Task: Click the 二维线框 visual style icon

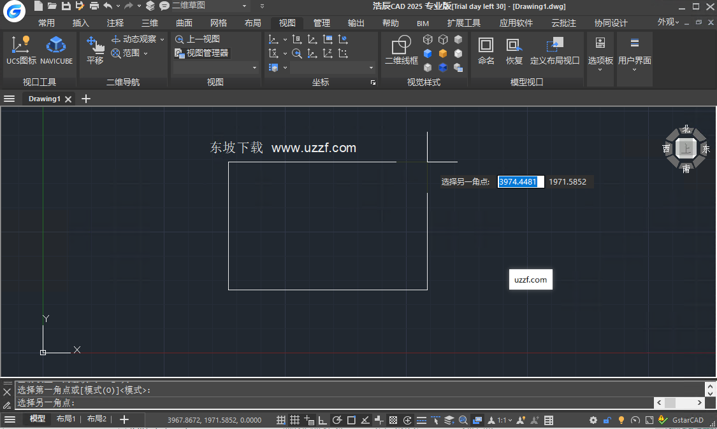Action: coord(400,51)
